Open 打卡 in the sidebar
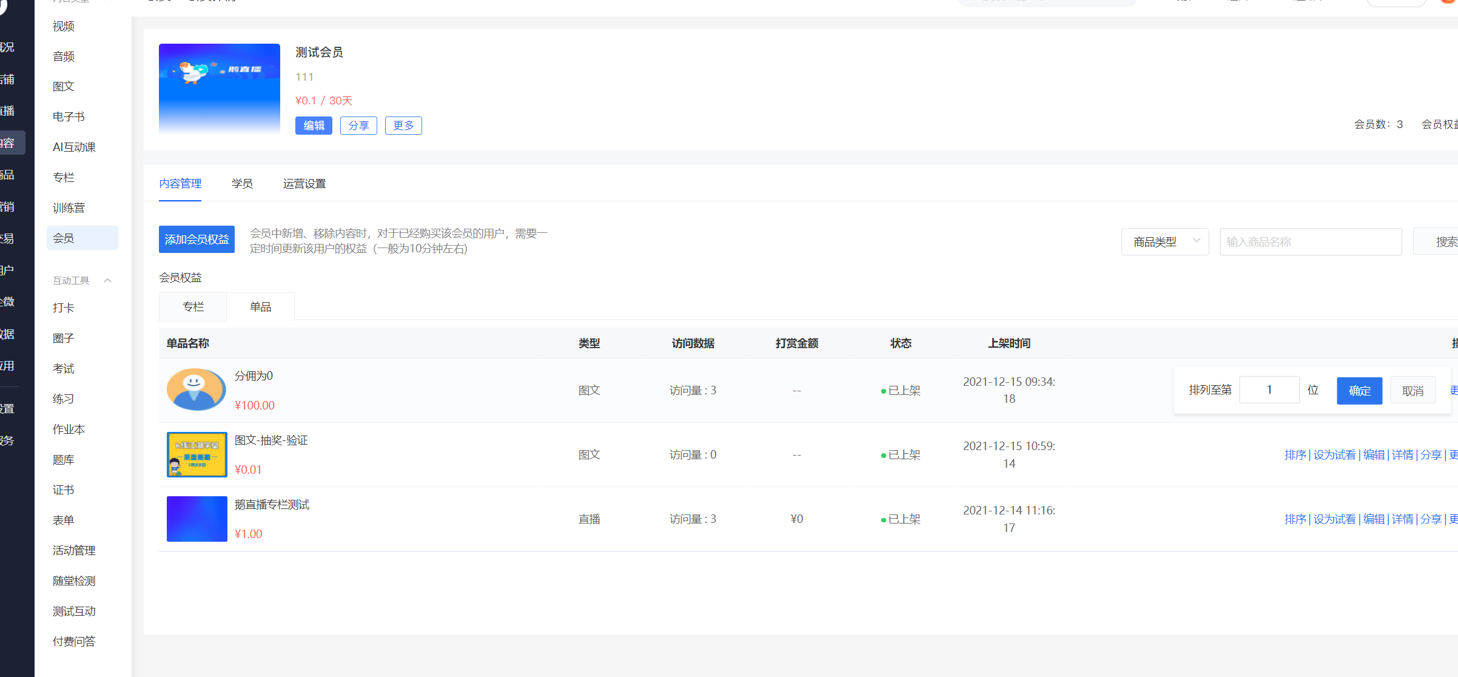Screen dimensions: 1458x677 [x=64, y=308]
